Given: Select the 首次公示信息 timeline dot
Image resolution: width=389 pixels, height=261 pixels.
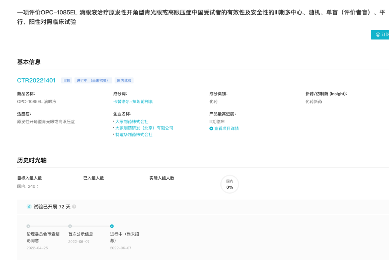Looking at the screenshot, I should (x=70, y=226).
